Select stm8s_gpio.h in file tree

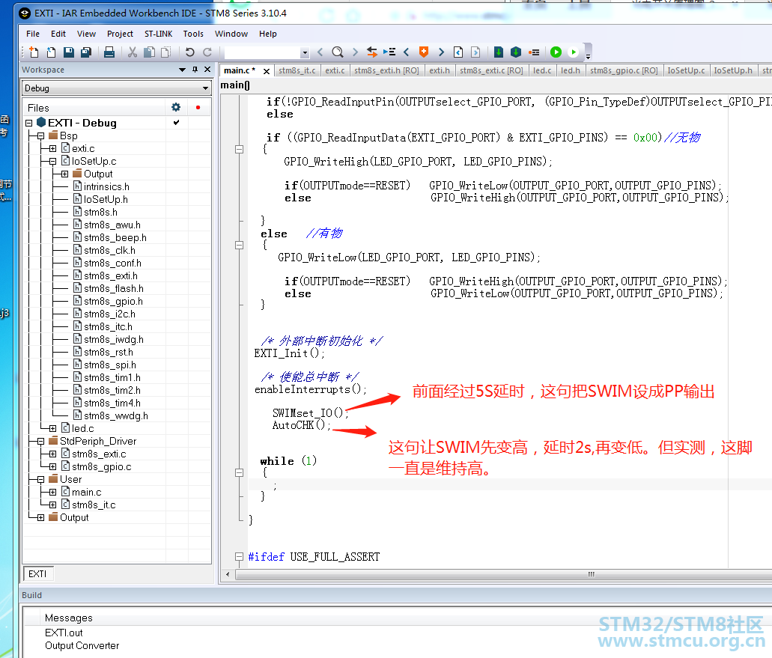pos(113,301)
